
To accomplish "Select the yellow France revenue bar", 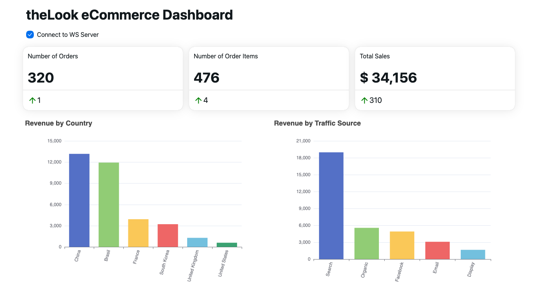I will 138,233.
